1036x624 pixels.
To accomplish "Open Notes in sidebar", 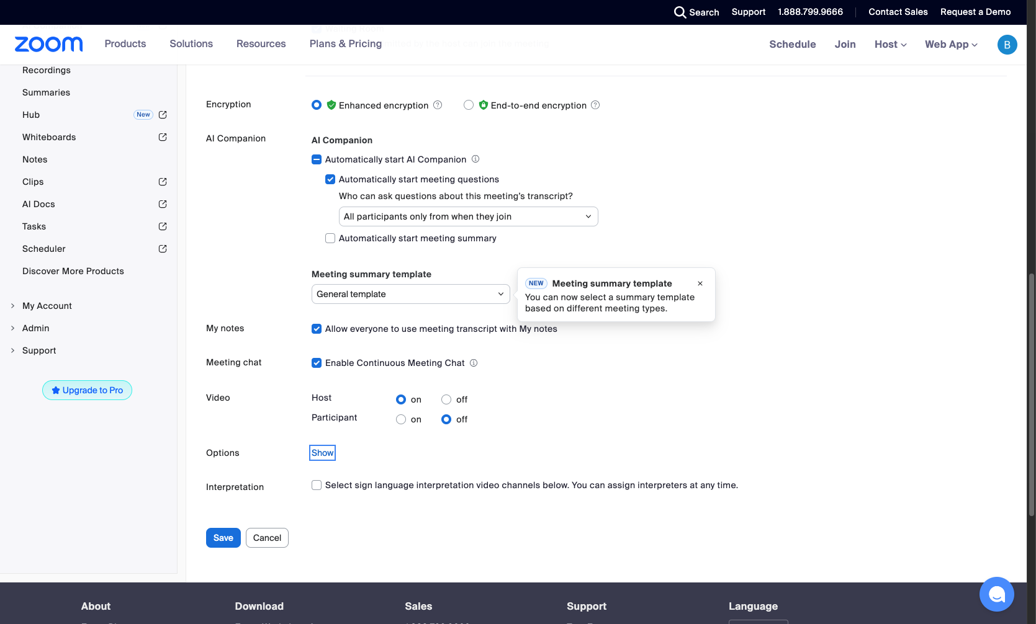I will [35, 159].
